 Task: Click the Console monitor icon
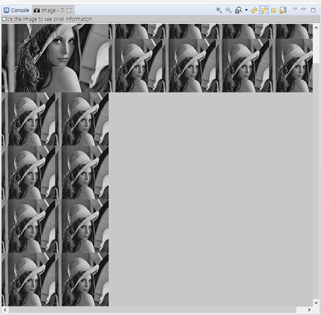[x=6, y=10]
